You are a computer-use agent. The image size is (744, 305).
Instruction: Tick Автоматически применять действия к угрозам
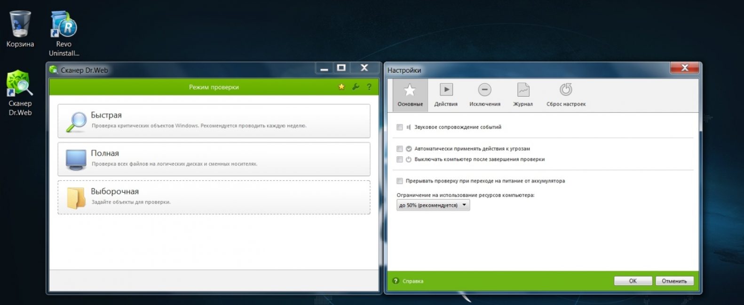click(x=400, y=149)
